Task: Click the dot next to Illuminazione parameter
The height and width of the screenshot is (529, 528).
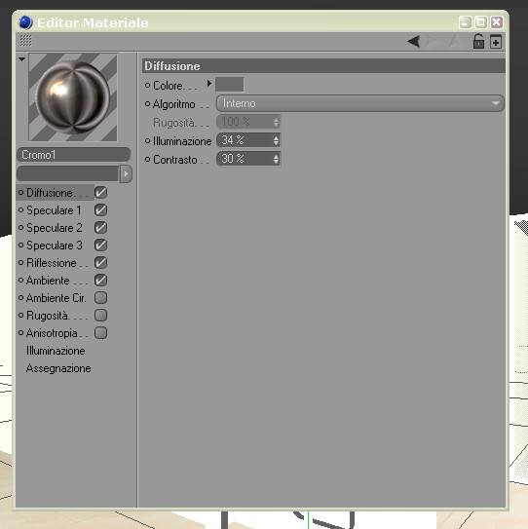Action: pyautogui.click(x=147, y=141)
